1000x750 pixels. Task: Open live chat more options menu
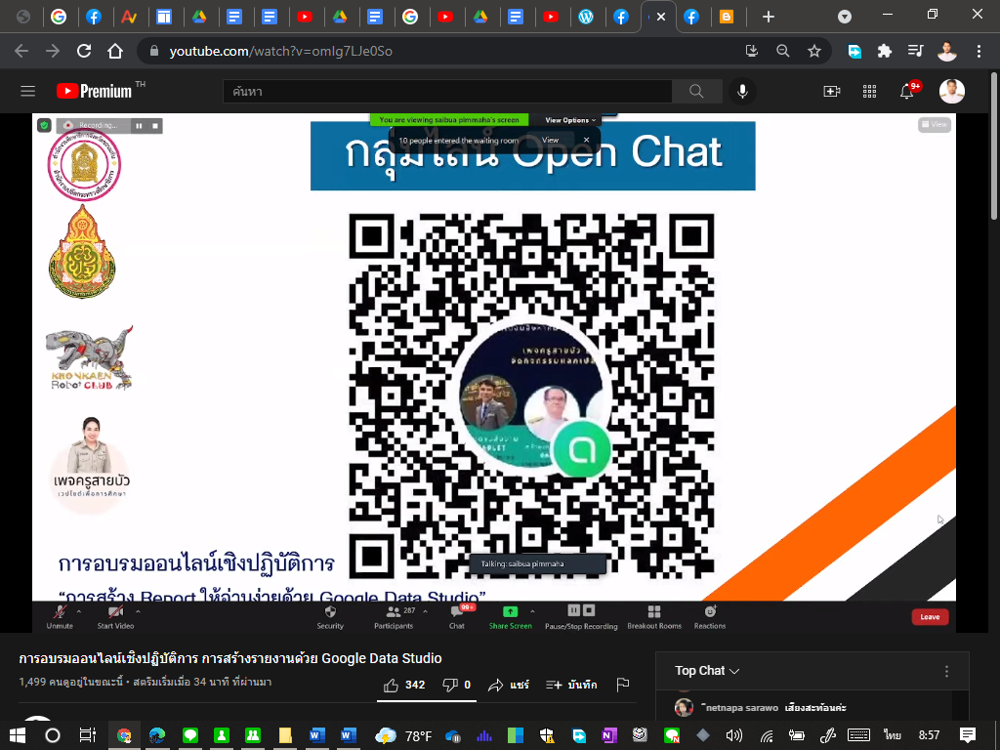point(946,671)
